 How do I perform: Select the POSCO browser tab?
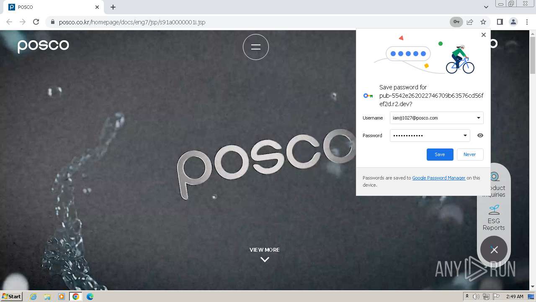pyautogui.click(x=53, y=7)
